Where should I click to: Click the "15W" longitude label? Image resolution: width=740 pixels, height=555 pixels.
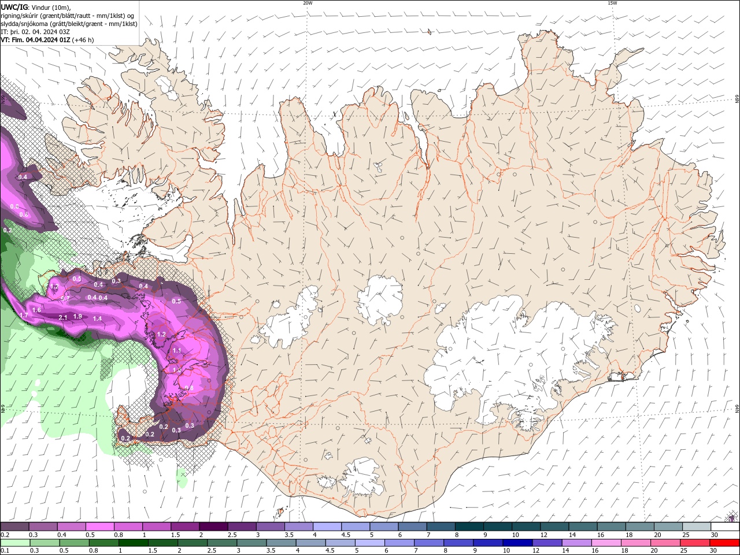pos(612,3)
